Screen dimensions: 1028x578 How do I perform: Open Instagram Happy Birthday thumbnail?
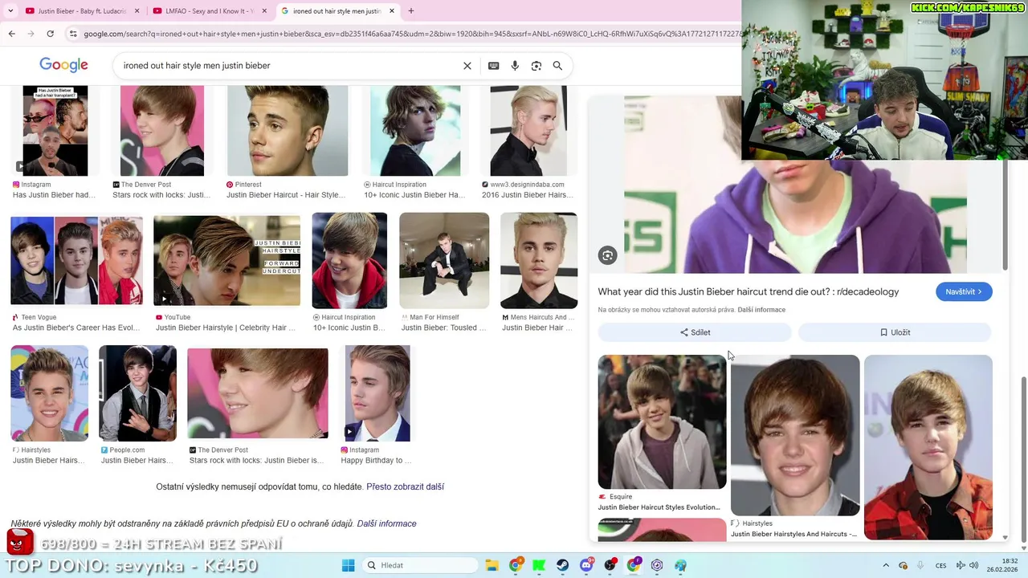coord(377,393)
